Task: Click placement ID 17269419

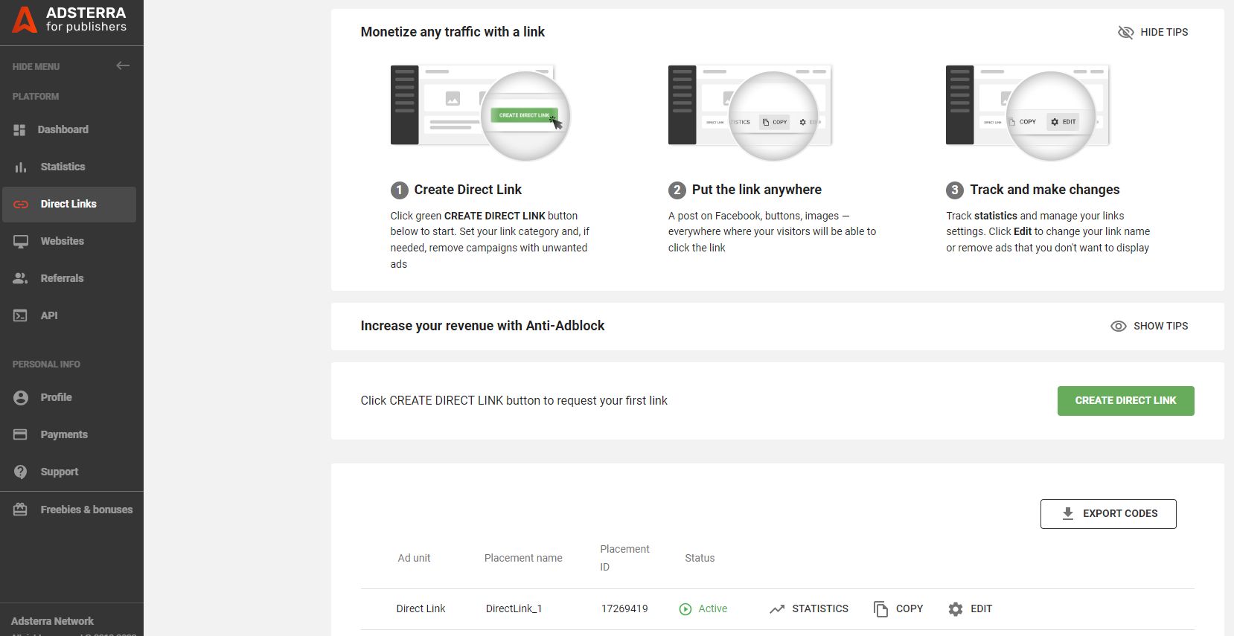Action: 624,608
